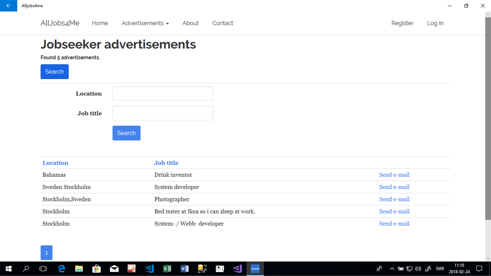Viewport: 491px width, 276px height.
Task: Open the About page
Action: (x=190, y=23)
